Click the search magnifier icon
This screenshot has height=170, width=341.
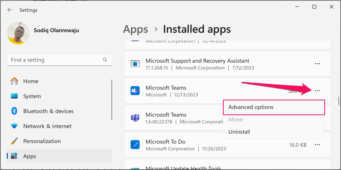pyautogui.click(x=105, y=60)
